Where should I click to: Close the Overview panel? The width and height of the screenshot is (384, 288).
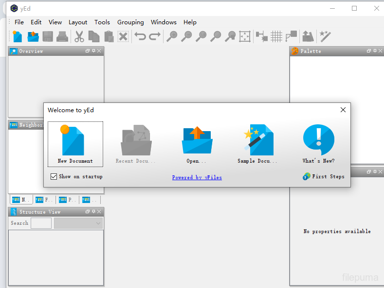[x=99, y=51]
